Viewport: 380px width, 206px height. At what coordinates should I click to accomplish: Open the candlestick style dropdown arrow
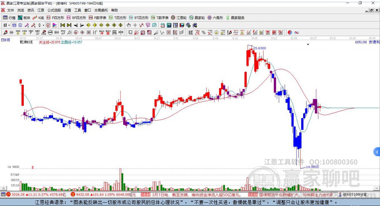(x=43, y=25)
